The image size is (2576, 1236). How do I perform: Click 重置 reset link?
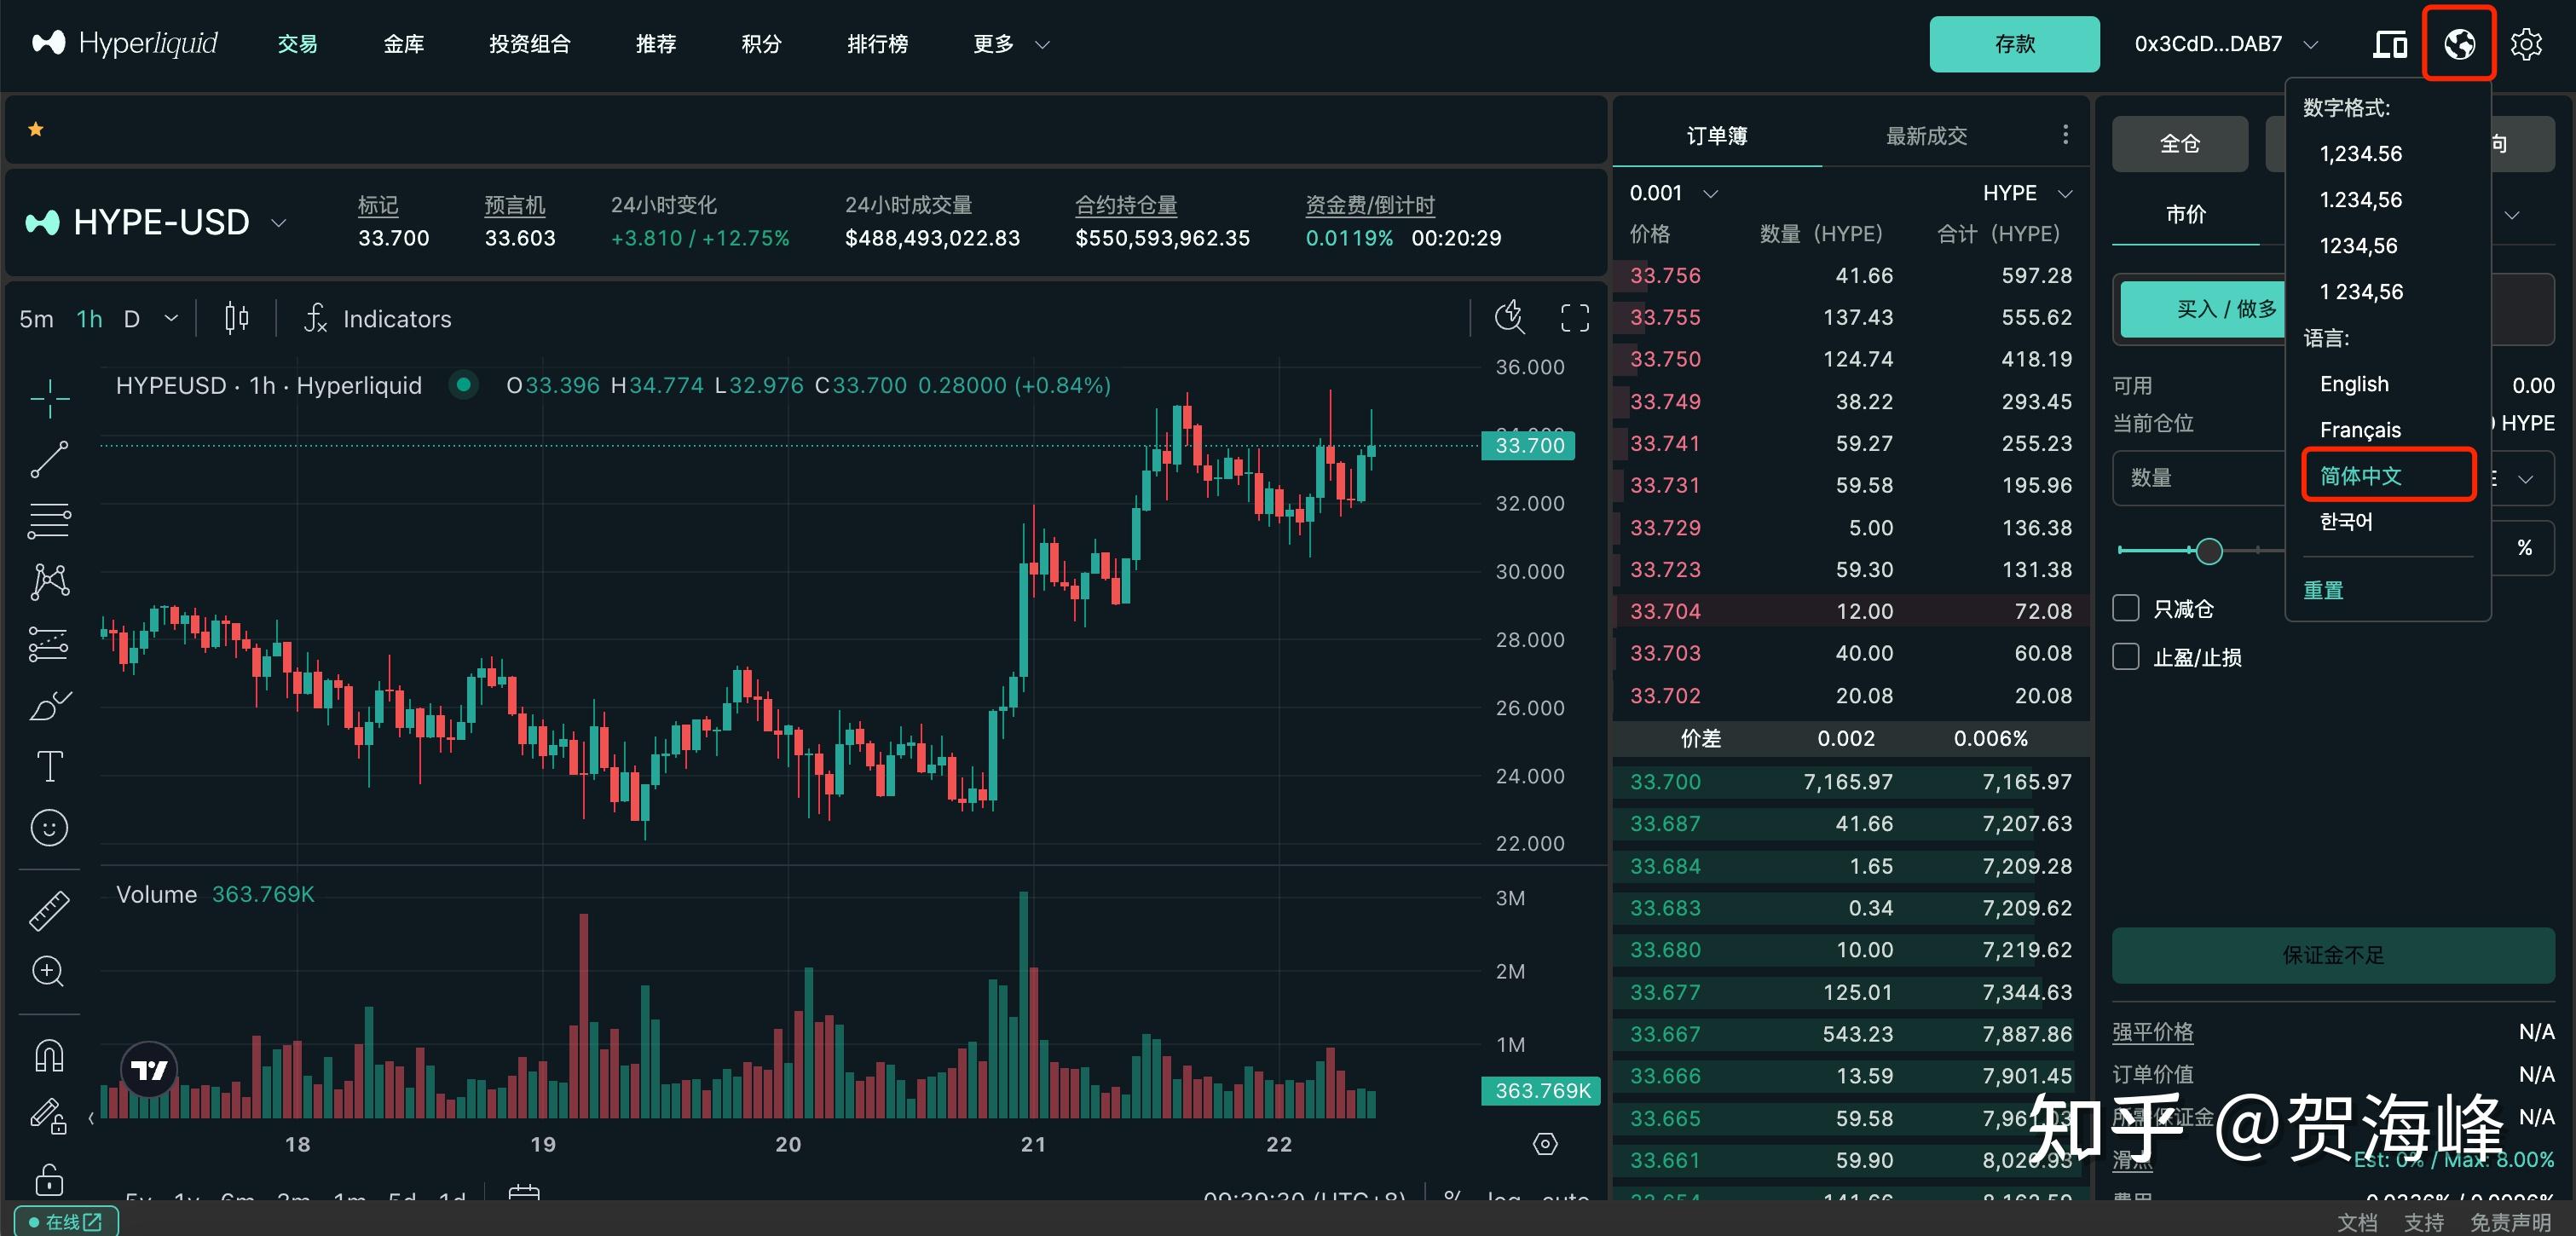2323,590
